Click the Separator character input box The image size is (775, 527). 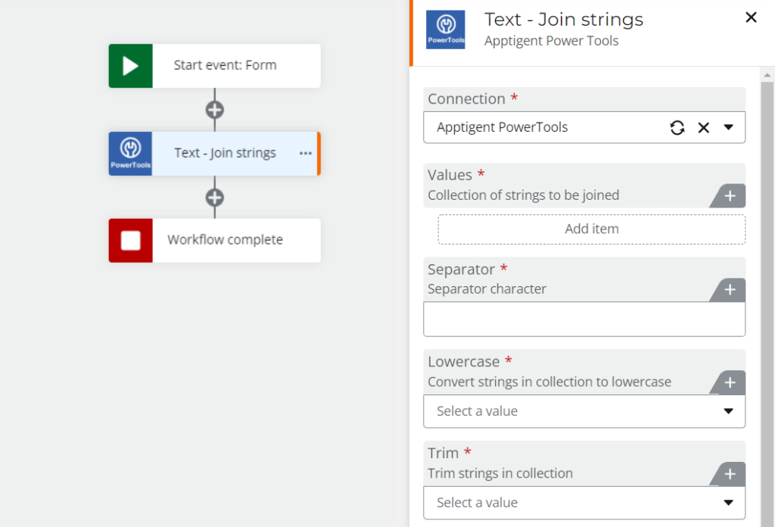(584, 320)
